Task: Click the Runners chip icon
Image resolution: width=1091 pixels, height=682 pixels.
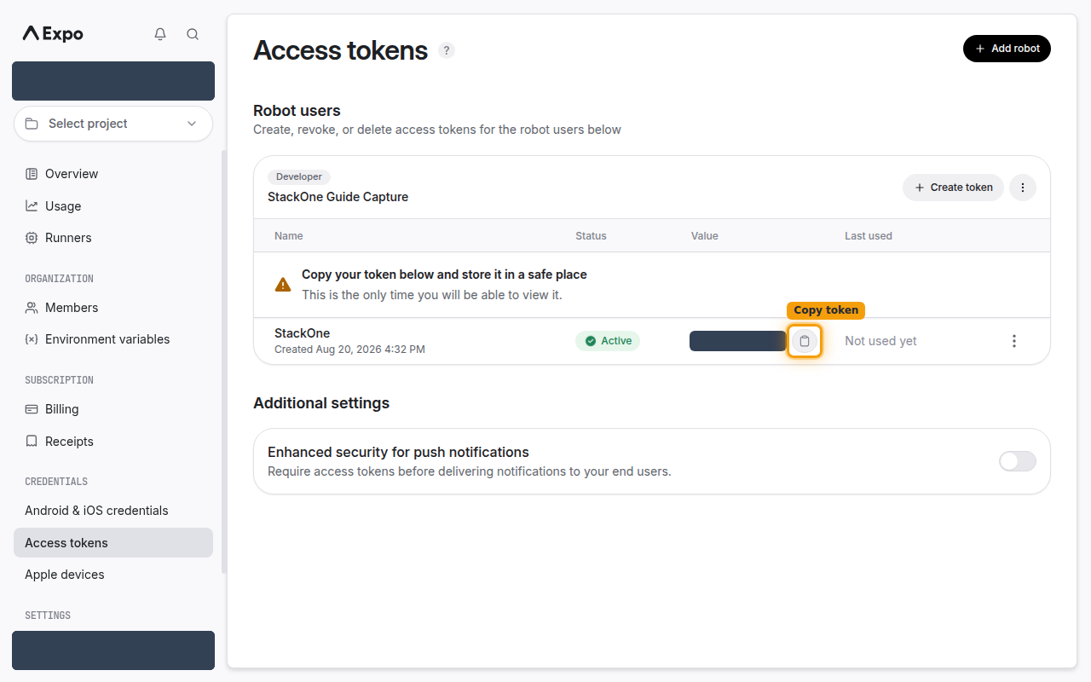Action: 32,238
